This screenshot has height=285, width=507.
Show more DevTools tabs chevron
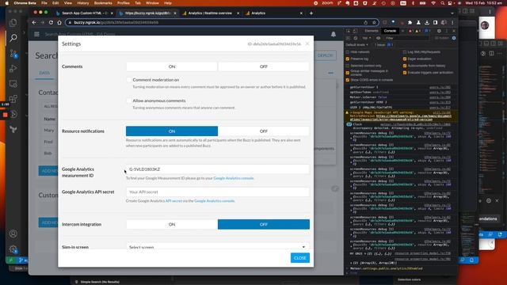[x=402, y=31]
